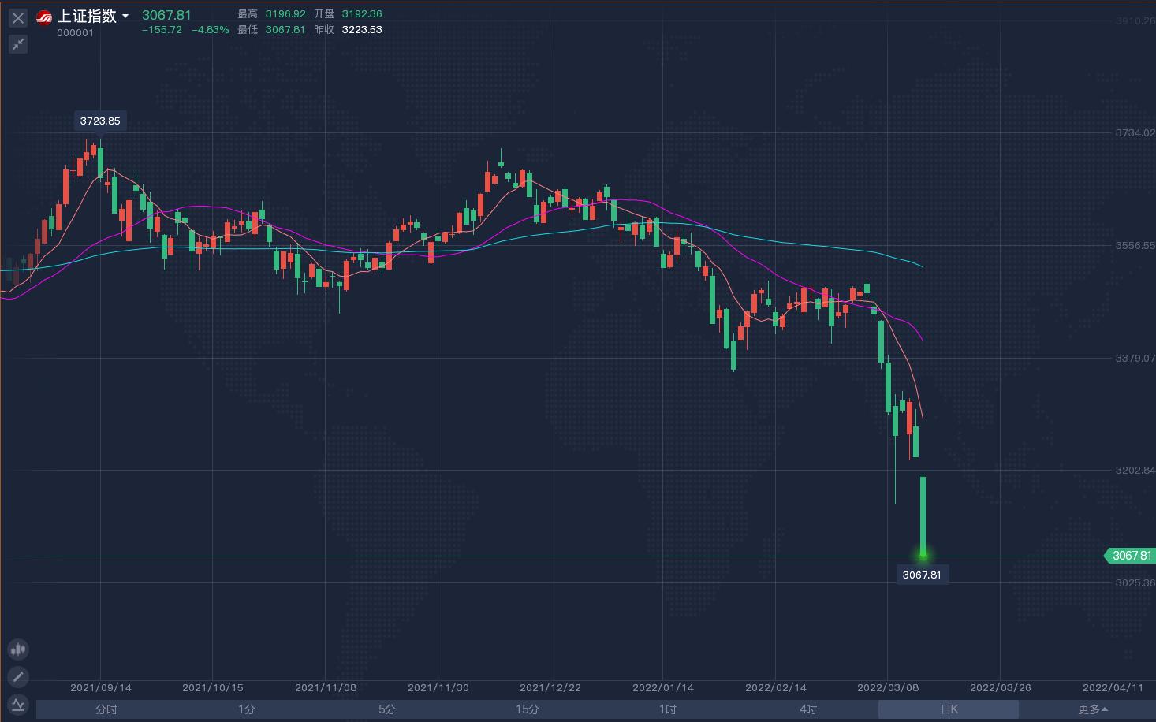Click the 000001 stock code

click(75, 33)
